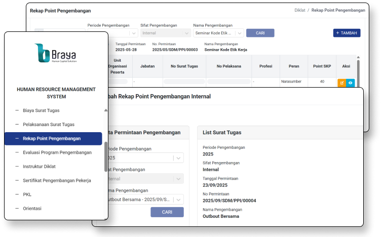Click the Diklat breadcrumb link

tap(300, 10)
